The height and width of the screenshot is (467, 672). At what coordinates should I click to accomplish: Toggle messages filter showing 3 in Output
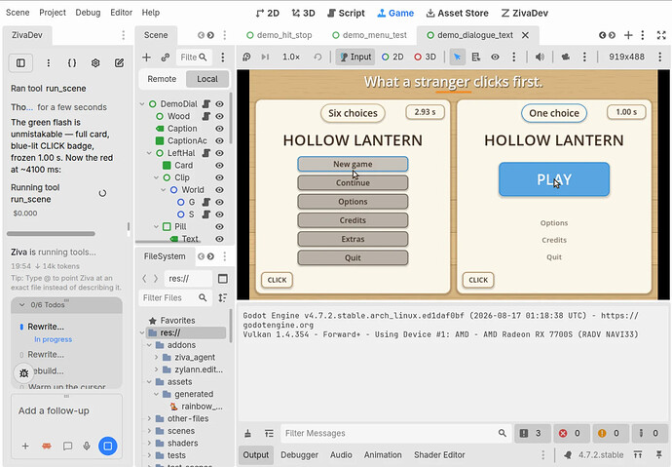tap(533, 433)
